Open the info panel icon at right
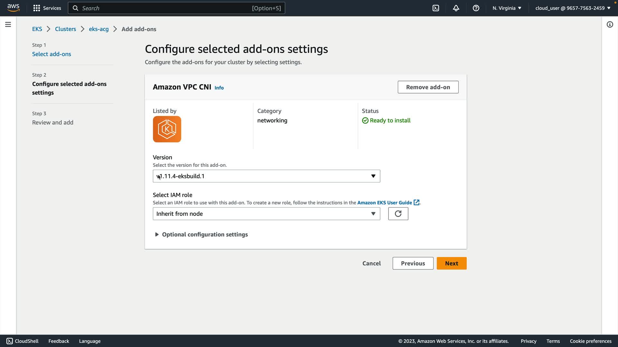Image resolution: width=618 pixels, height=347 pixels. [610, 24]
